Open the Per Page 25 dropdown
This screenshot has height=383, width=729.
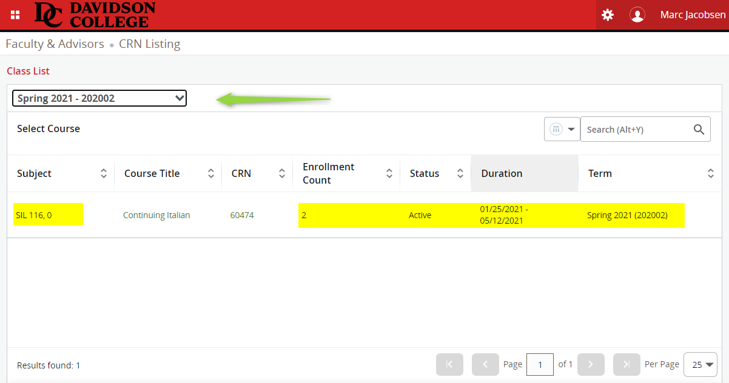700,364
